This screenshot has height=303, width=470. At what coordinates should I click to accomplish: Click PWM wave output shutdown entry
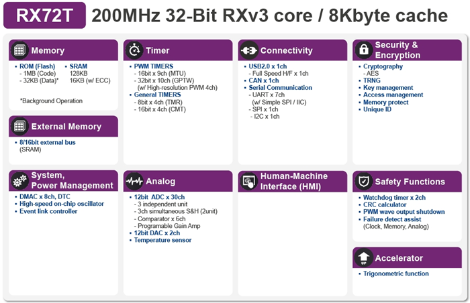(404, 212)
